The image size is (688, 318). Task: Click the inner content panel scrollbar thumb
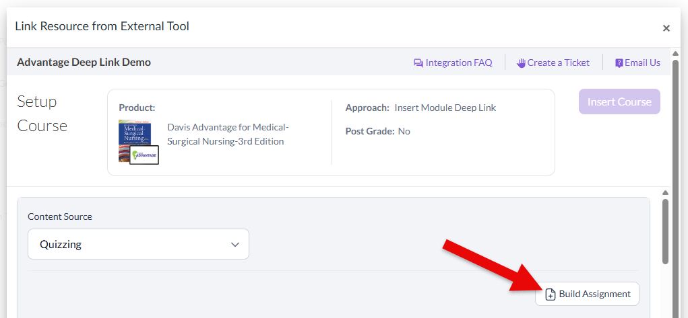665,232
